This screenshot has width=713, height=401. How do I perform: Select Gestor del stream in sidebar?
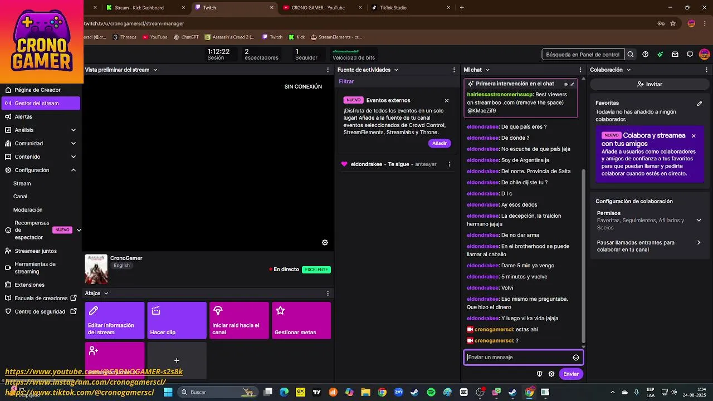40,104
